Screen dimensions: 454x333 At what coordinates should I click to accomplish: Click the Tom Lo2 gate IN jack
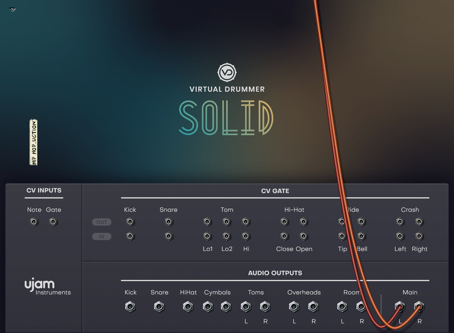pos(226,236)
